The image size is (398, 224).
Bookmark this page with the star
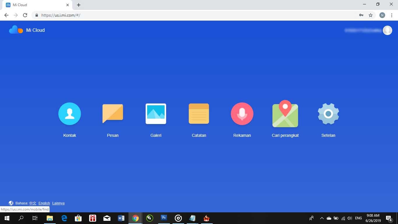click(x=371, y=15)
